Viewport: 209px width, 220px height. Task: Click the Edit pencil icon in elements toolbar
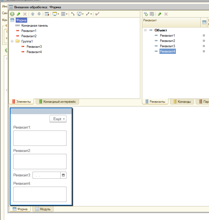coord(18,14)
